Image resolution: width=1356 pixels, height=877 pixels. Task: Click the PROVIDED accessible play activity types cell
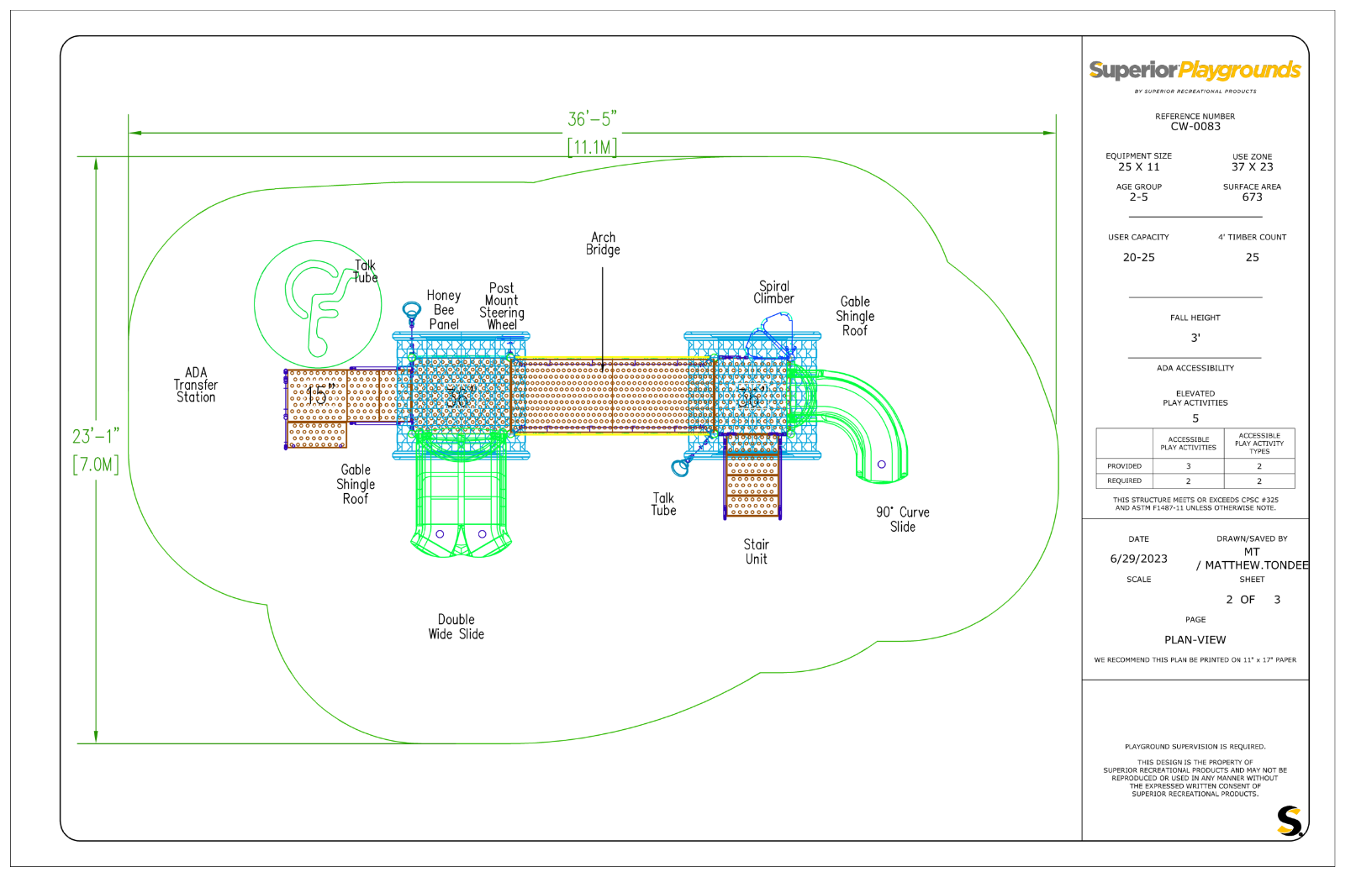click(x=1258, y=466)
